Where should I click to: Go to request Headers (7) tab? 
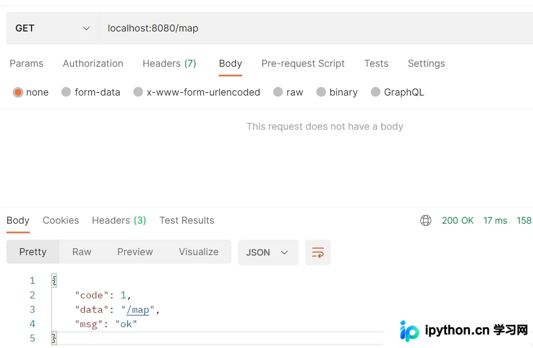point(169,64)
